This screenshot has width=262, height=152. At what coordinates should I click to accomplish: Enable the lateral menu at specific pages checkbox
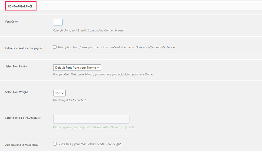click(x=55, y=47)
